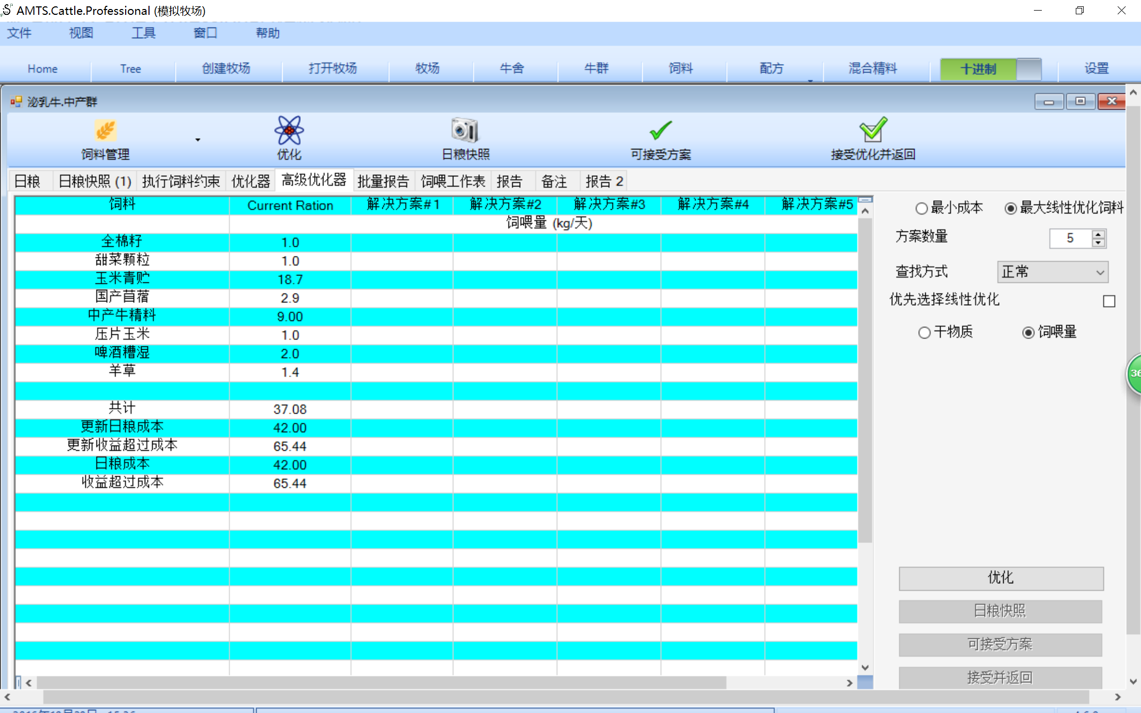Click the grid horizontal scrollbar left arrow

click(x=29, y=683)
